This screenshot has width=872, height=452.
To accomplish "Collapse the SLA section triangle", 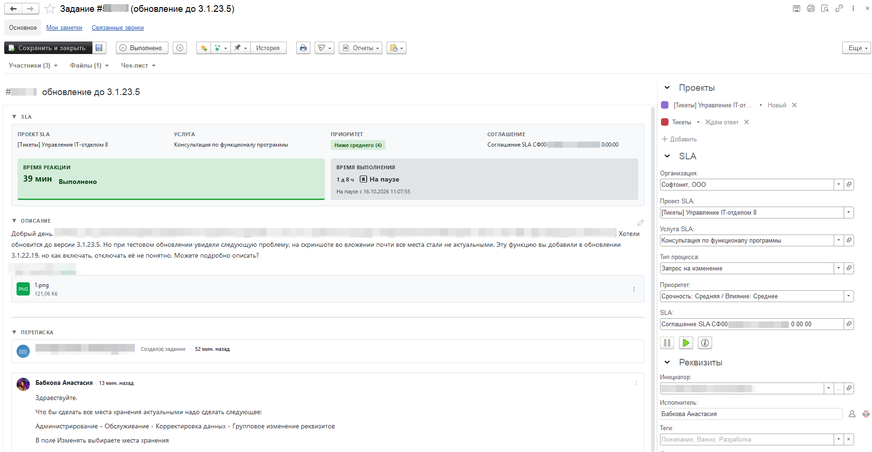I will [x=14, y=117].
